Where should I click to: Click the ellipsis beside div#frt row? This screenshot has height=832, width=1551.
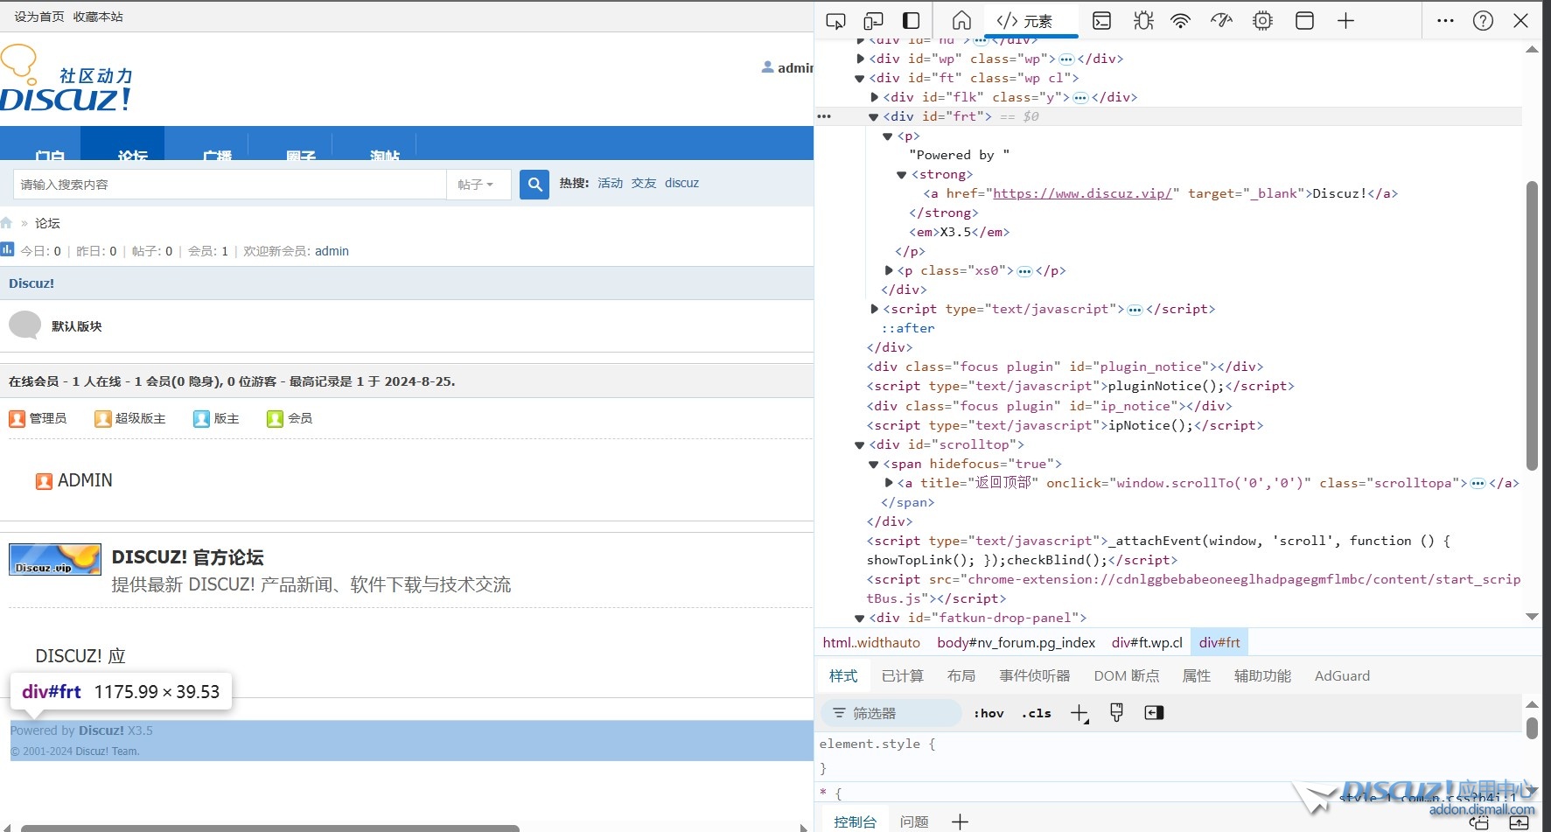pyautogui.click(x=824, y=116)
